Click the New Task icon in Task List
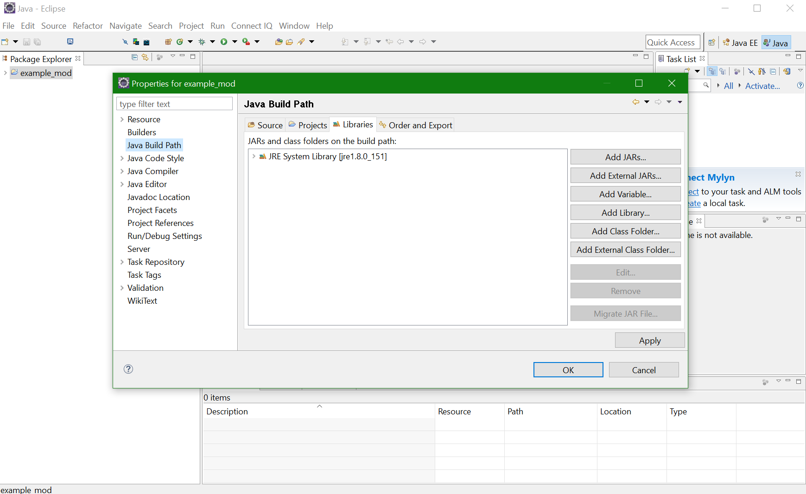 (687, 71)
